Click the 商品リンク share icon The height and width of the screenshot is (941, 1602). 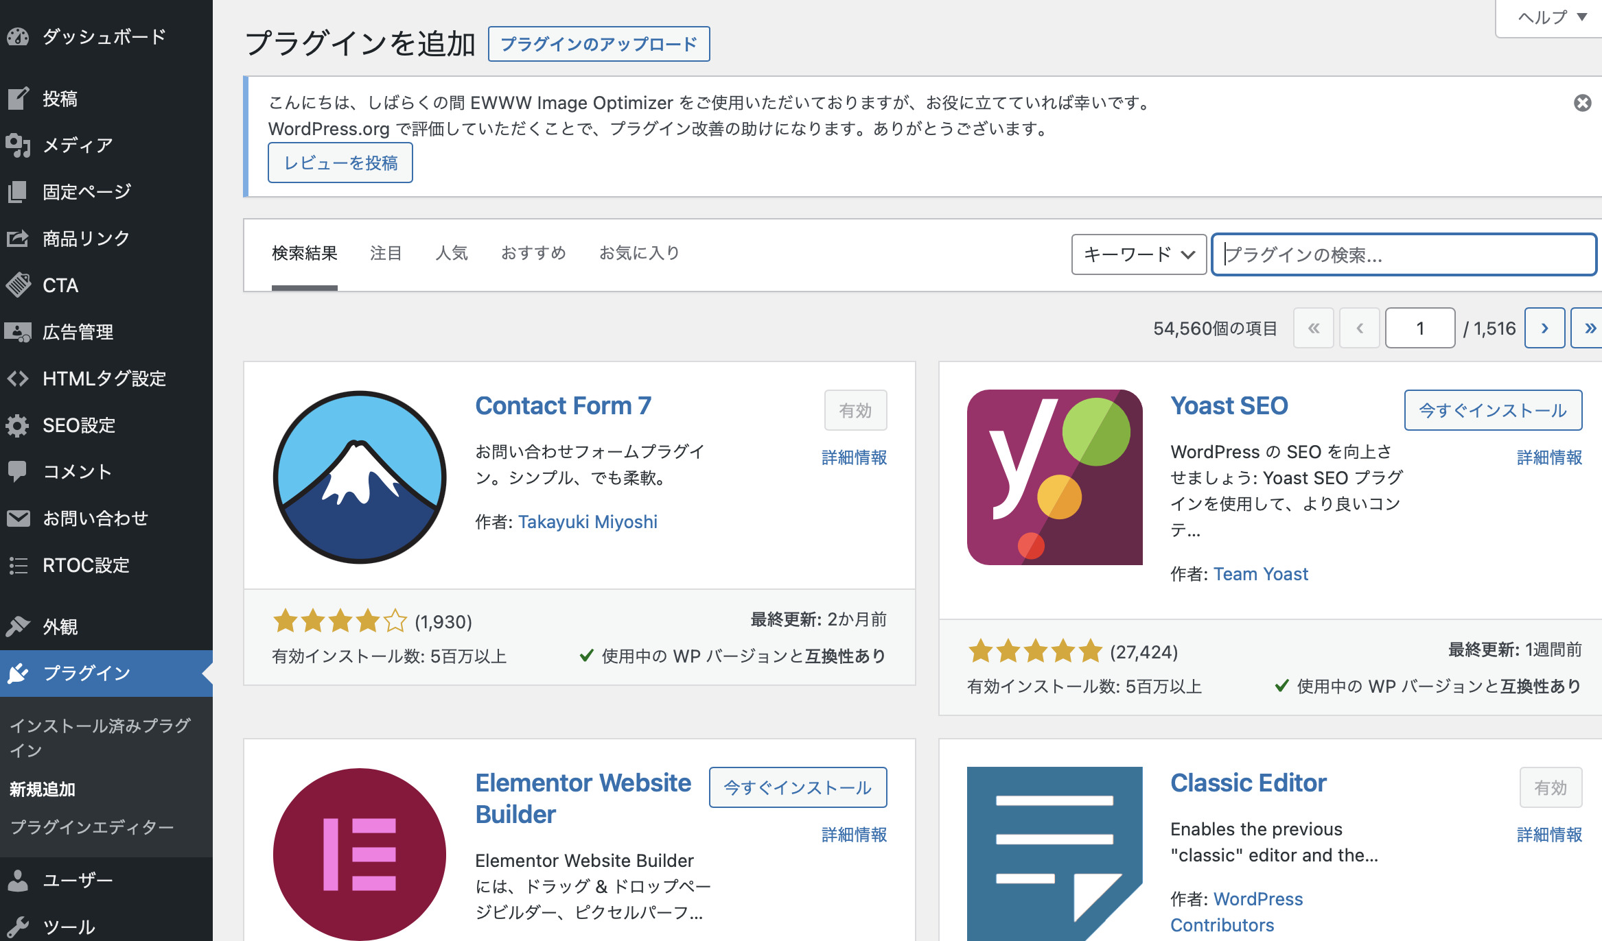(18, 239)
